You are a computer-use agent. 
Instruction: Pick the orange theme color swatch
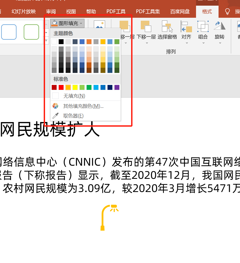[89, 42]
